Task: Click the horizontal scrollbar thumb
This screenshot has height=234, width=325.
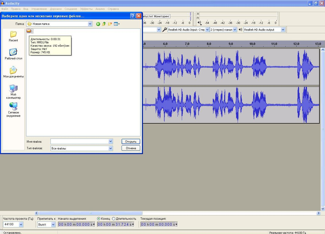Action: point(90,213)
